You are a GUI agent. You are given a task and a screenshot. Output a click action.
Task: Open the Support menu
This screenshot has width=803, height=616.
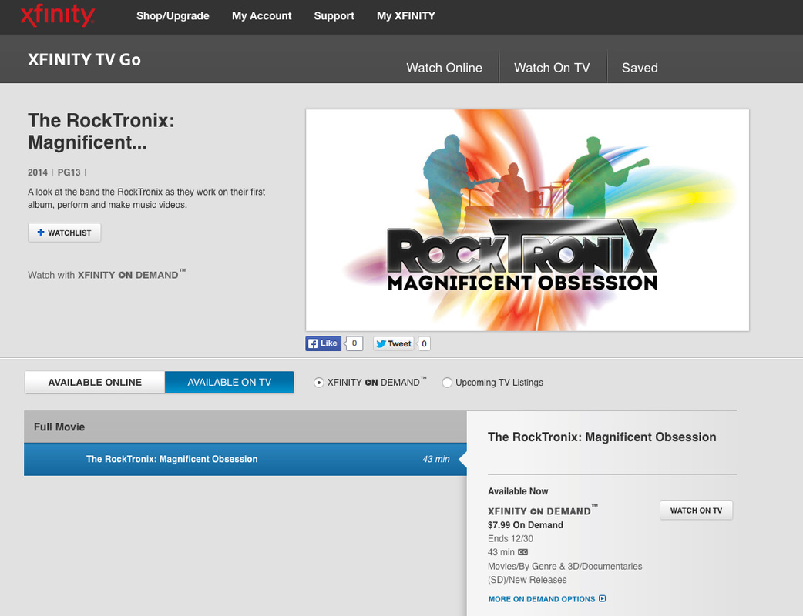click(334, 16)
